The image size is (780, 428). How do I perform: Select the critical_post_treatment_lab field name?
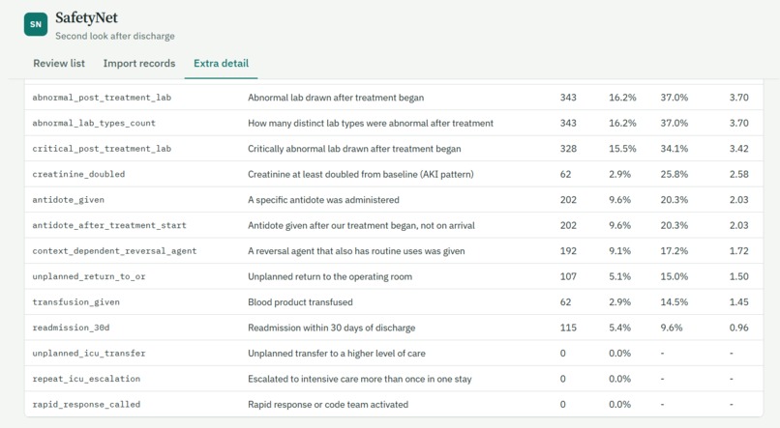(x=102, y=149)
